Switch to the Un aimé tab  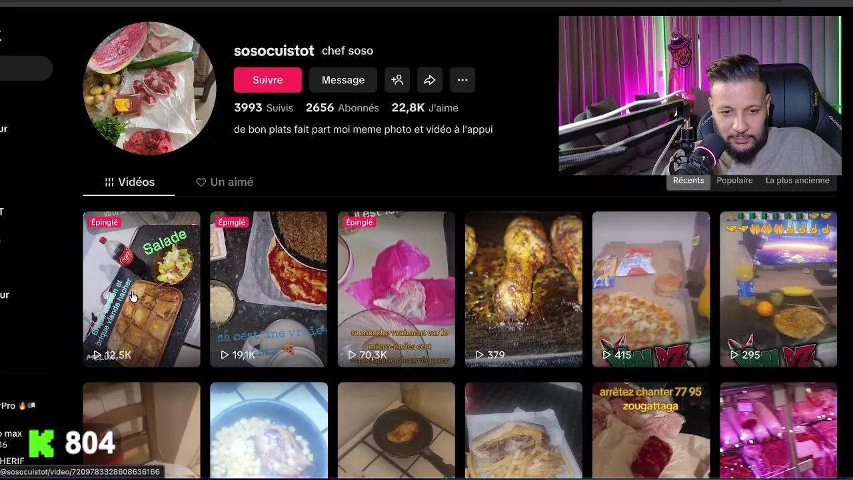[225, 182]
